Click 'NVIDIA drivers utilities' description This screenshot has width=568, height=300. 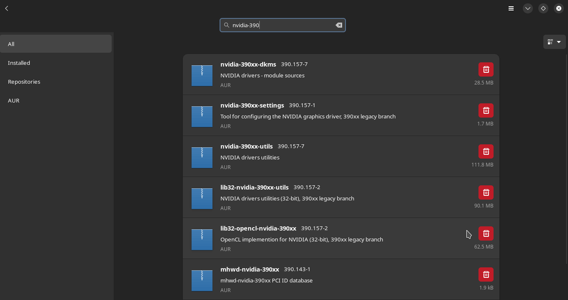click(x=250, y=157)
